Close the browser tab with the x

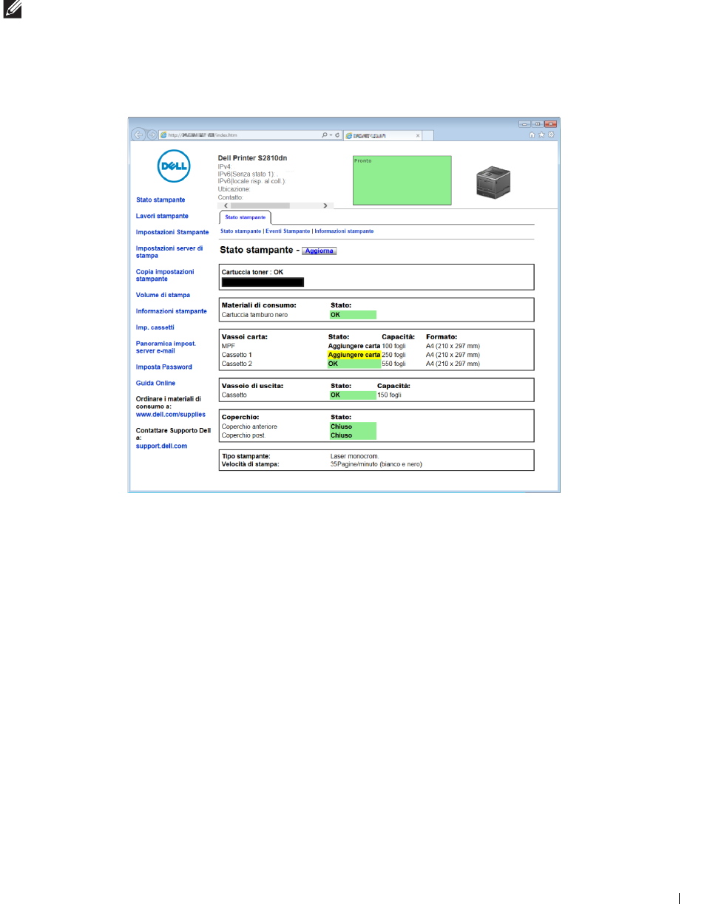[418, 135]
